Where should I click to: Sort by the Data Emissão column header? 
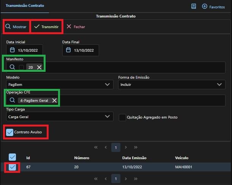134,158
